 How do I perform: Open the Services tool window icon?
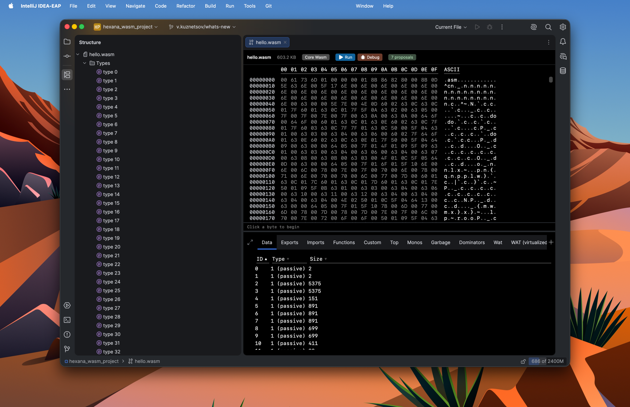point(67,305)
